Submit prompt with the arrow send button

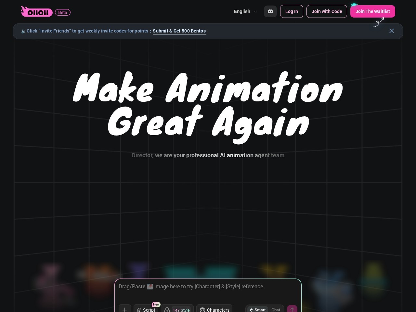292,309
